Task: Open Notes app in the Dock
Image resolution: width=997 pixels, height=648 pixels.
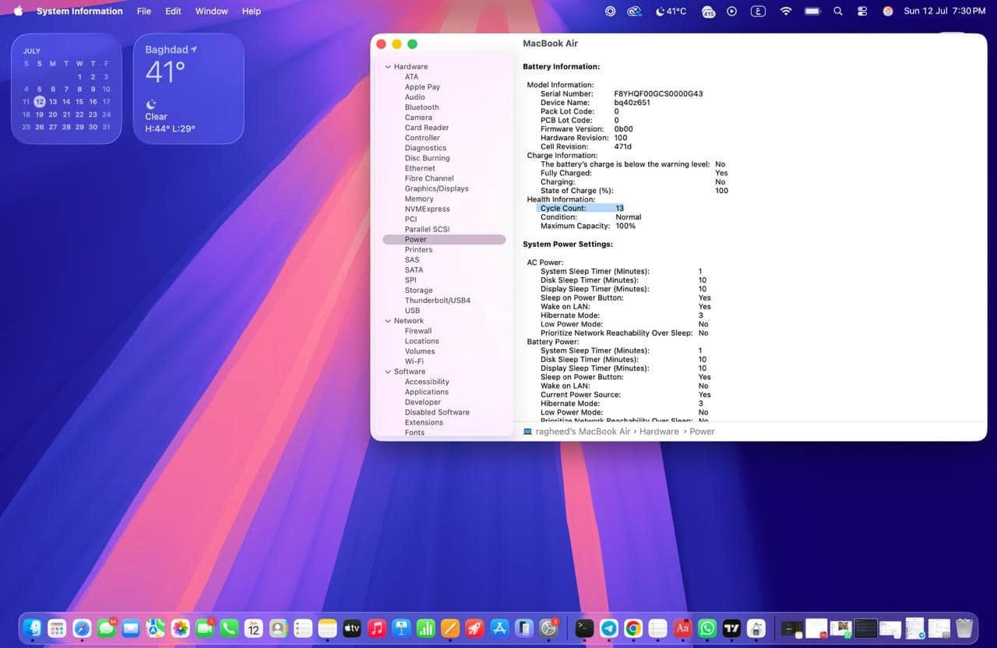Action: pos(327,628)
